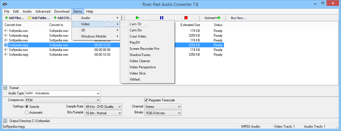The width and height of the screenshot is (341, 131).
Task: Click the Add Folder... button
Action: coord(39,18)
